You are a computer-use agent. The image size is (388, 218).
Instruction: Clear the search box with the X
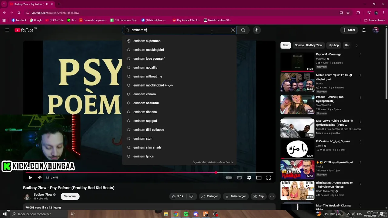pos(233,30)
